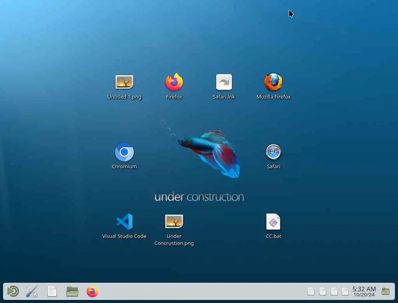
Task: Launch Firefox from the taskbar
Action: pyautogui.click(x=93, y=291)
